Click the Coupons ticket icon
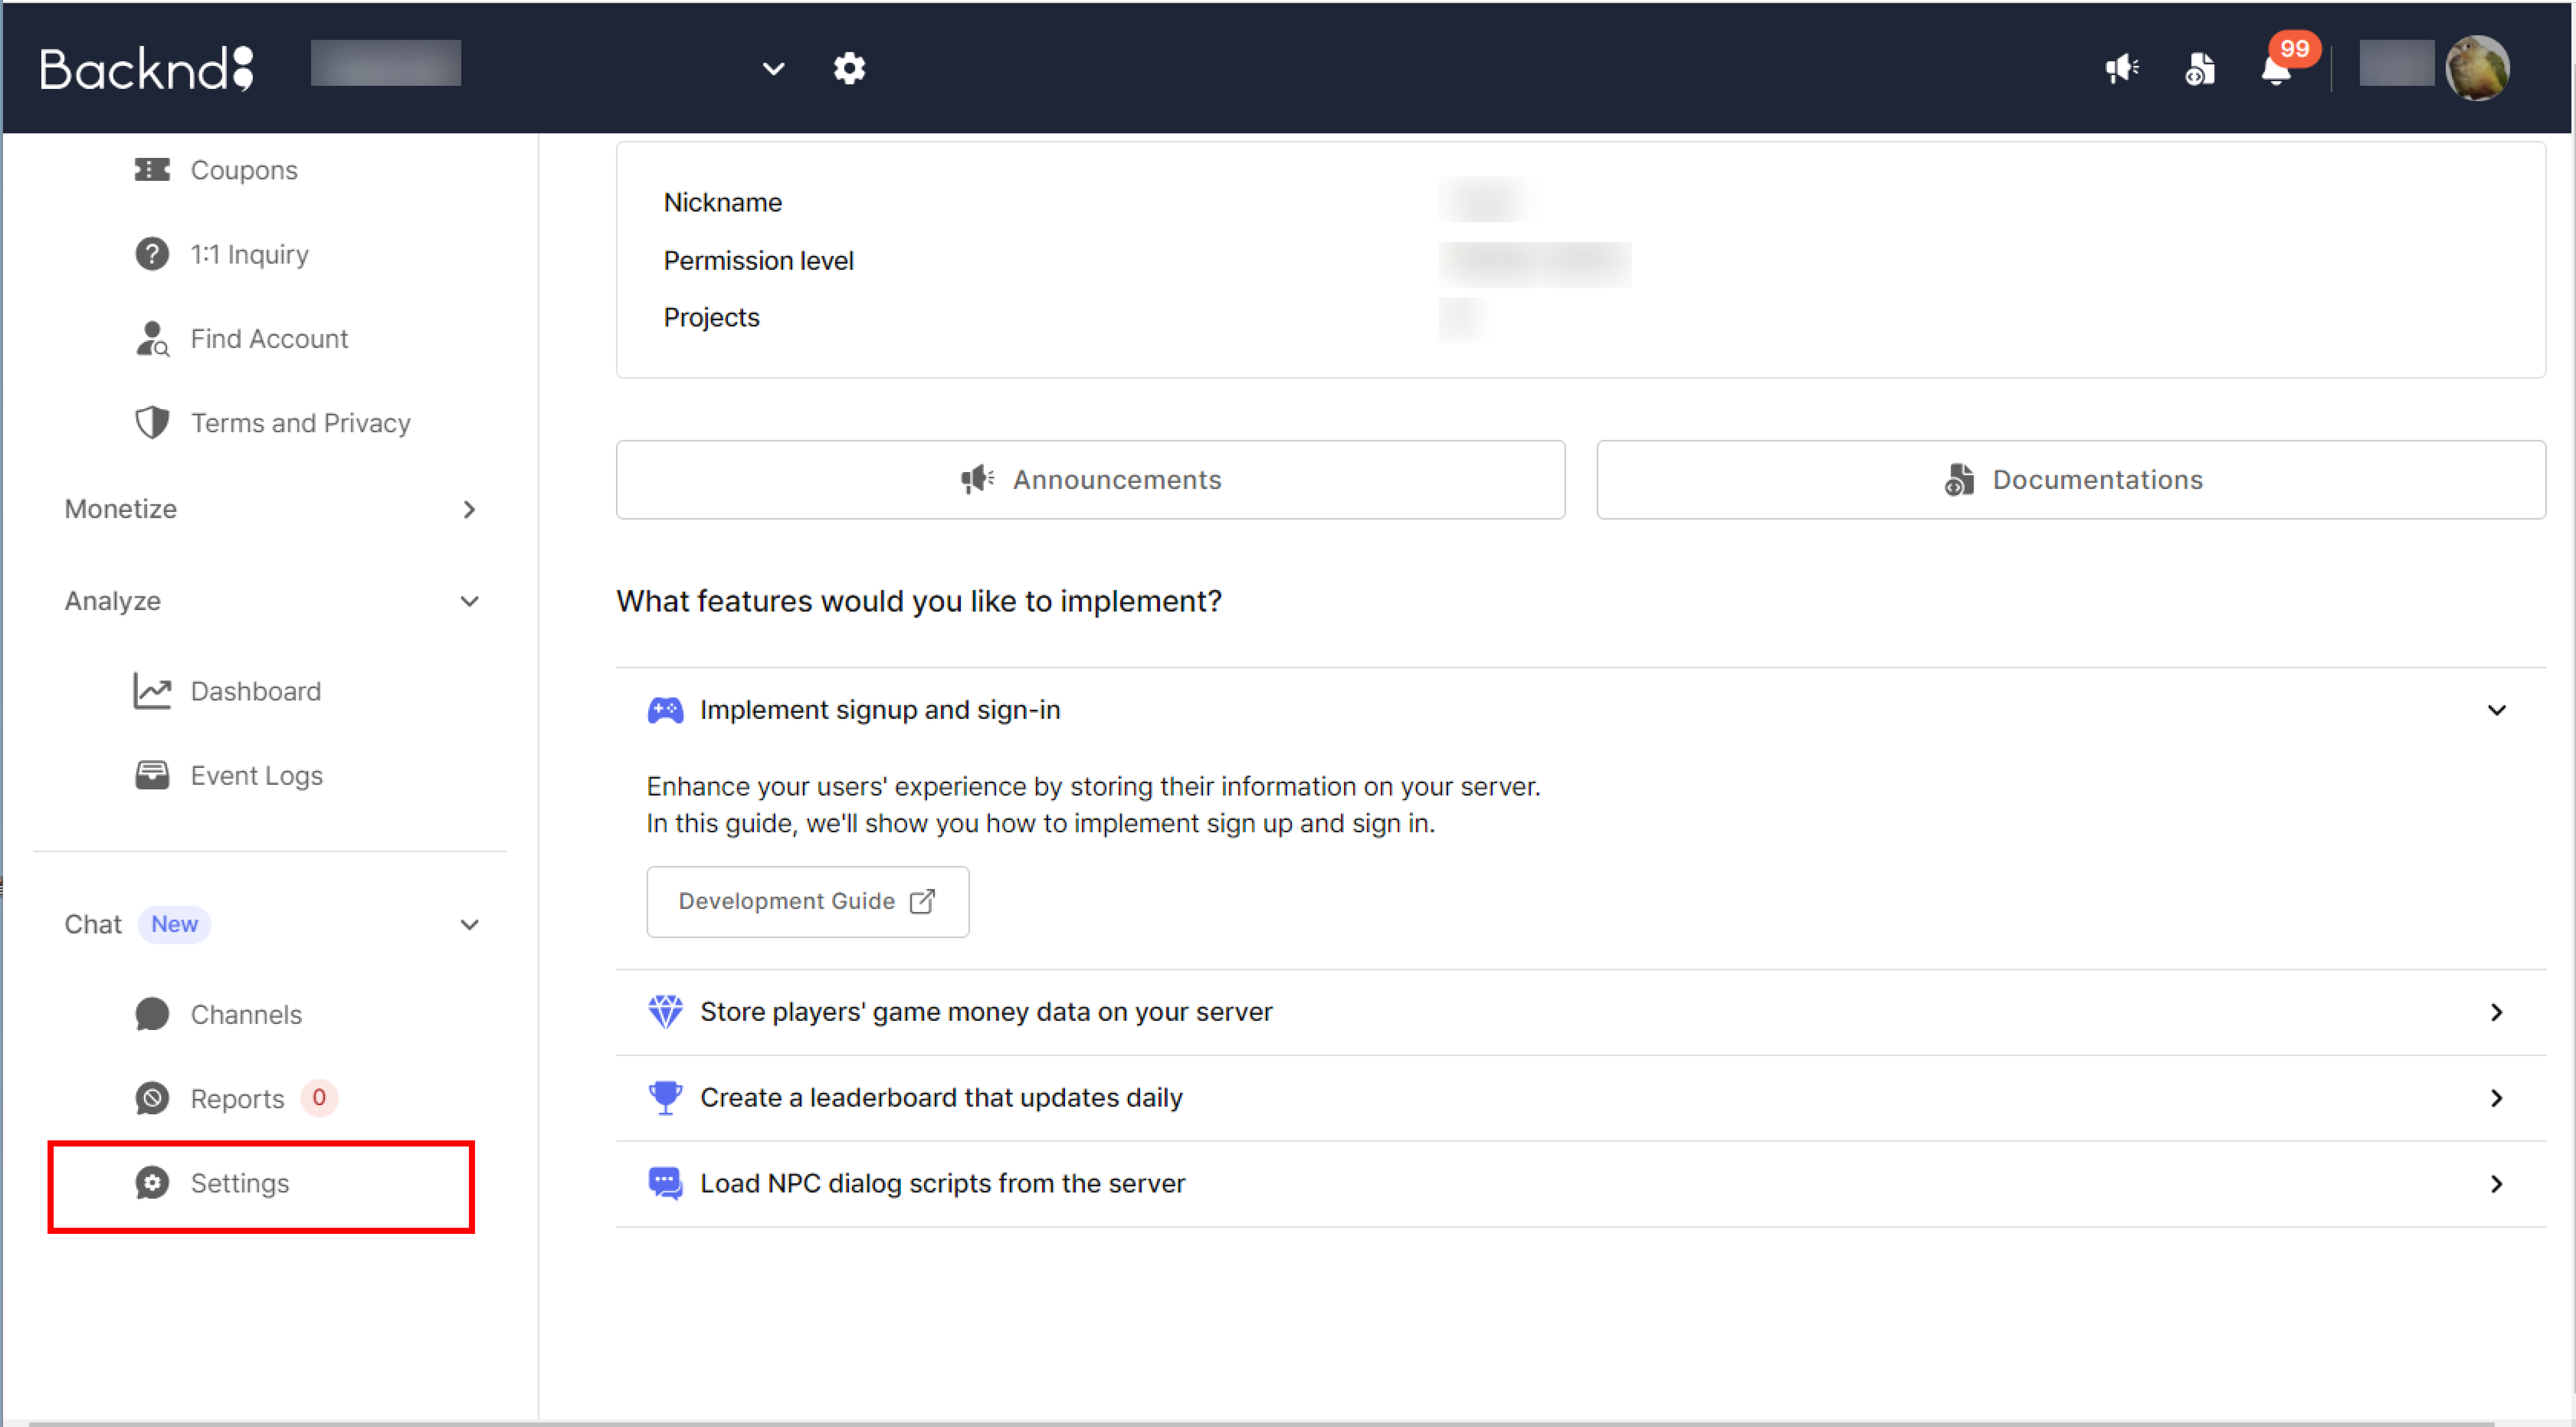The image size is (2576, 1427). pos(152,170)
